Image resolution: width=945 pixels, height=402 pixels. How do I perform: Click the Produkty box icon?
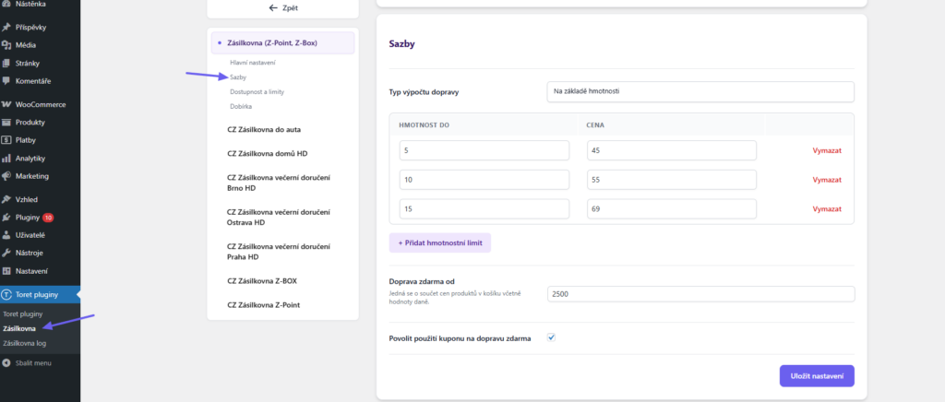pyautogui.click(x=6, y=122)
